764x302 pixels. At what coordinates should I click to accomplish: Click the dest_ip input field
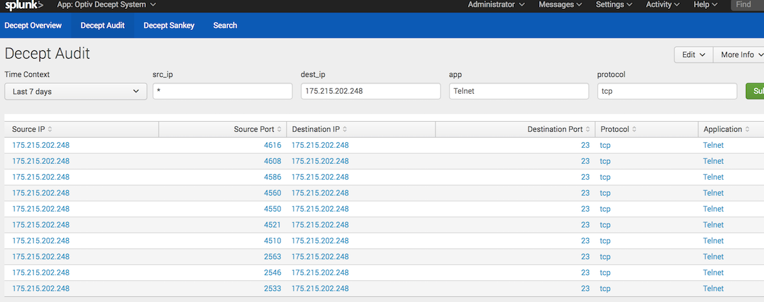[371, 91]
